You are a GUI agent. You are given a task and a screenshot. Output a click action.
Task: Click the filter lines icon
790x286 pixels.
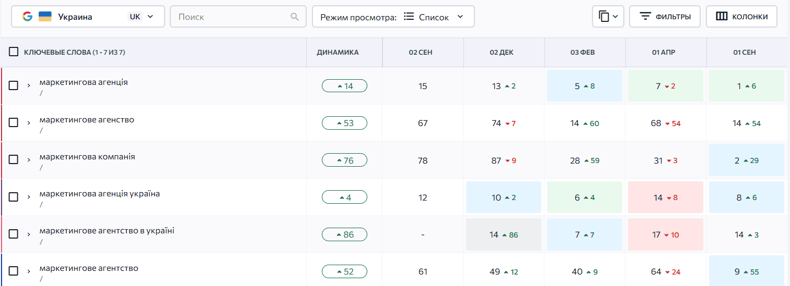645,17
